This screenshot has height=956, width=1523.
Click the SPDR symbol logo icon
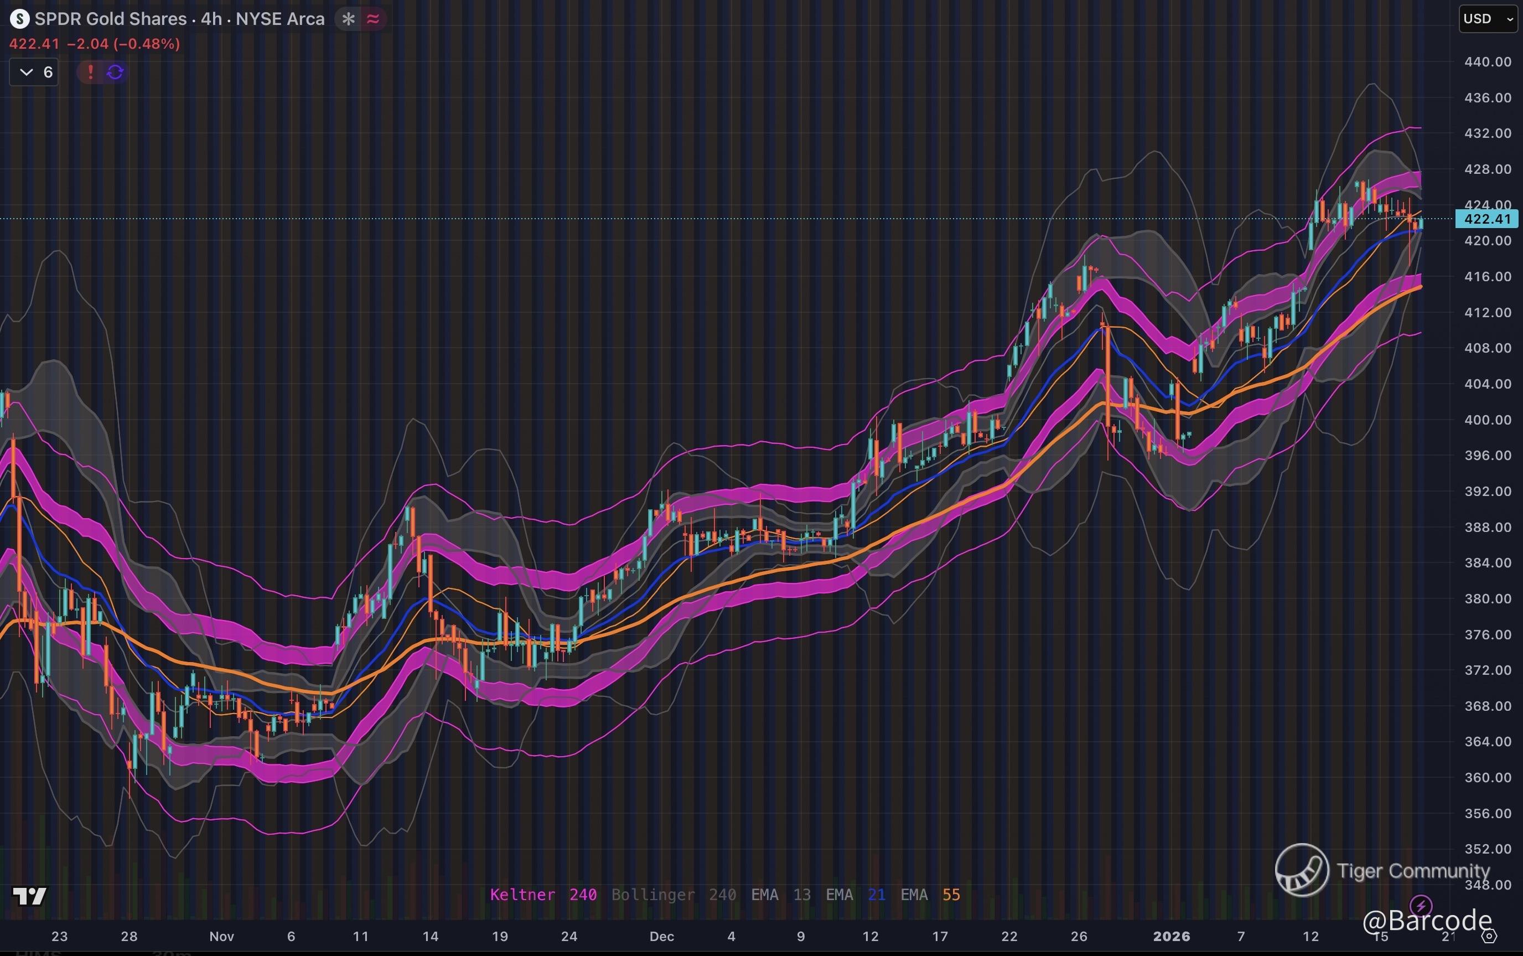(x=19, y=19)
